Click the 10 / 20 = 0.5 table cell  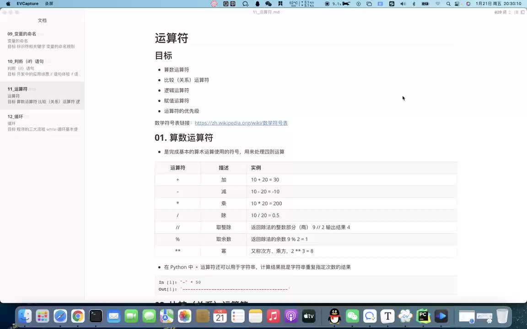point(351,216)
